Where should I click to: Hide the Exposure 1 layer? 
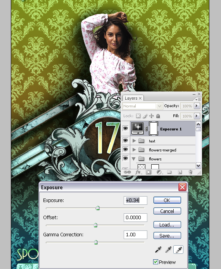[x=125, y=128]
